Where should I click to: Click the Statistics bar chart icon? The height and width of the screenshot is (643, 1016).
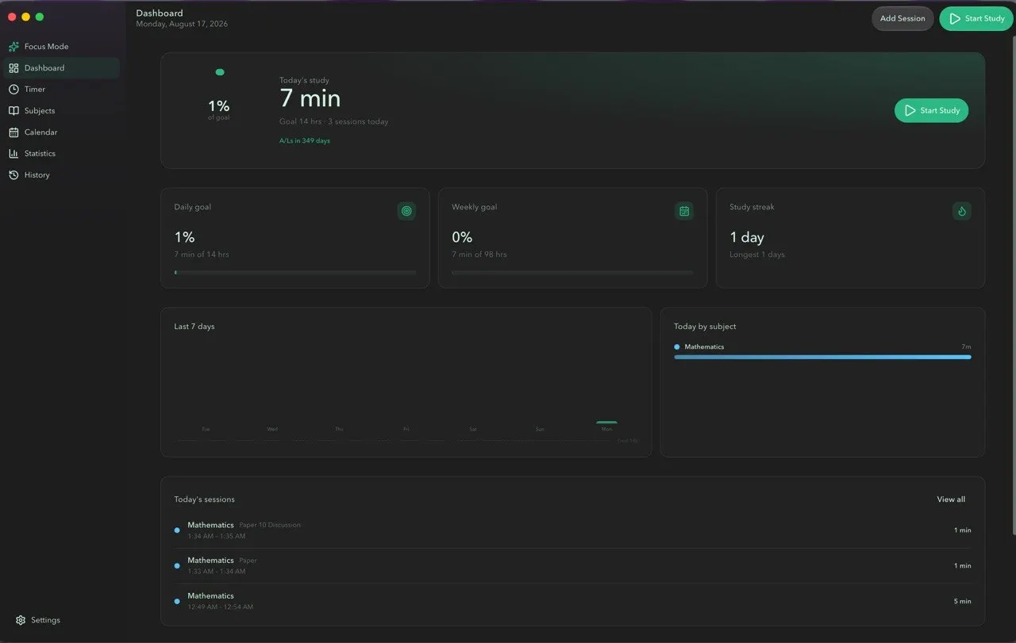(13, 154)
